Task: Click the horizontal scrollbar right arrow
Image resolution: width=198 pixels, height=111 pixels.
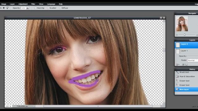Action: point(161,106)
